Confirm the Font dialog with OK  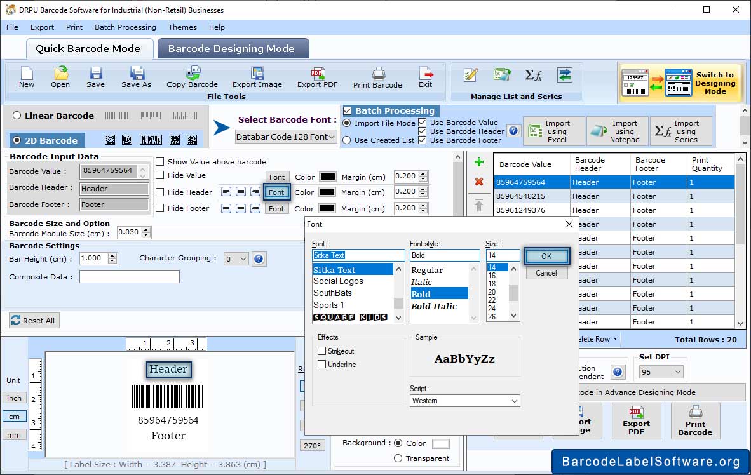[546, 256]
